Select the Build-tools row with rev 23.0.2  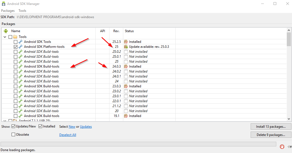144,91
